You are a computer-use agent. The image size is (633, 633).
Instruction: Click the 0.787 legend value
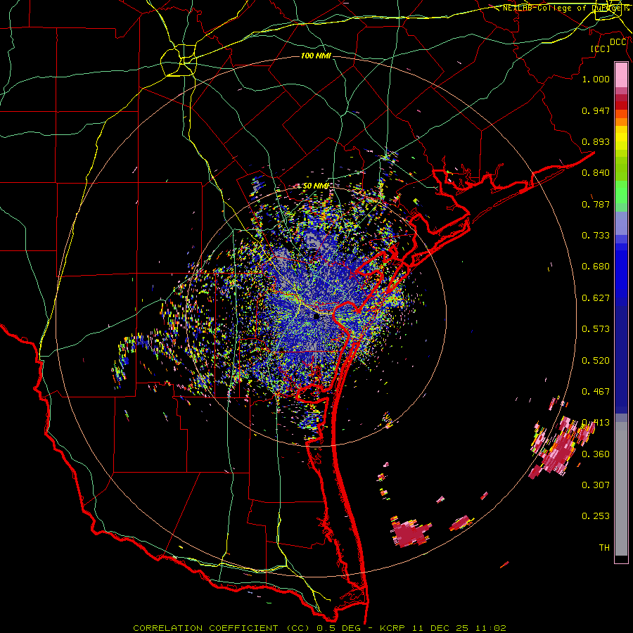click(596, 204)
